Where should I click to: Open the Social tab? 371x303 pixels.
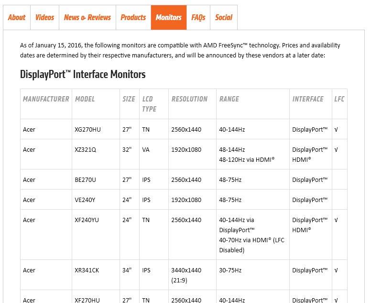(224, 18)
